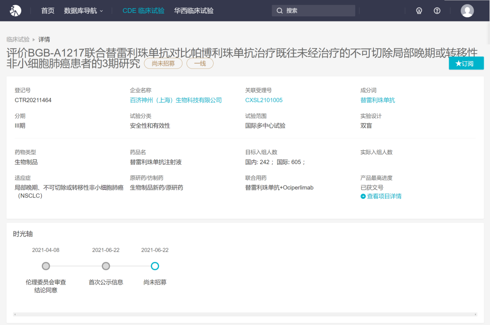
Task: Click the site logo icon
Action: (15, 10)
